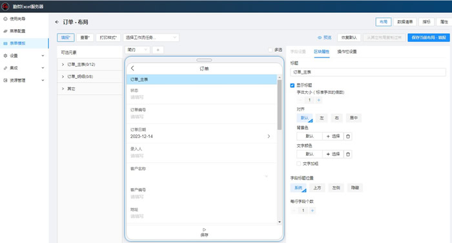The height and width of the screenshot is (243, 452).
Task: Open the 选择工作流任务 dropdown
Action: click(151, 37)
